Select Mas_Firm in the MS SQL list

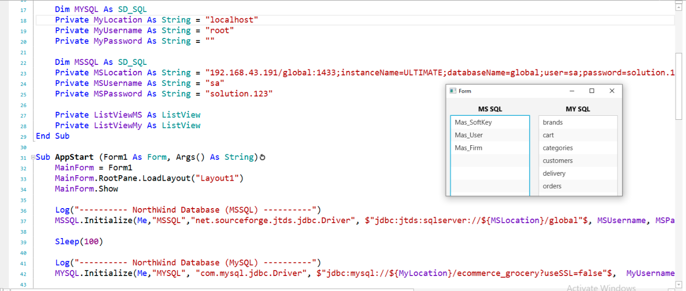coord(490,148)
